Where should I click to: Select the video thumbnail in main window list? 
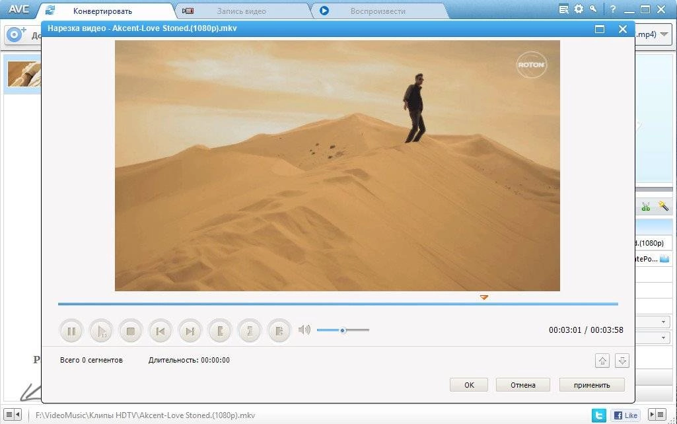[x=24, y=74]
